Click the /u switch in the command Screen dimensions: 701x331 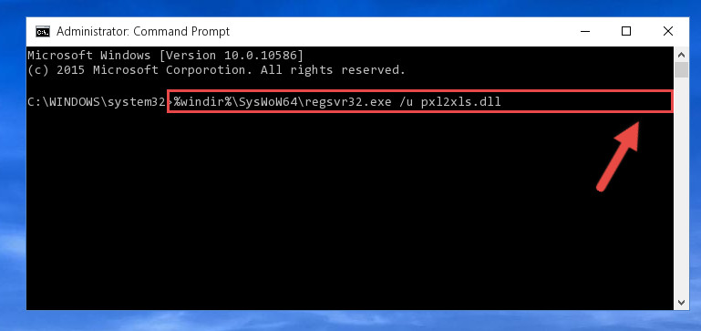[406, 102]
